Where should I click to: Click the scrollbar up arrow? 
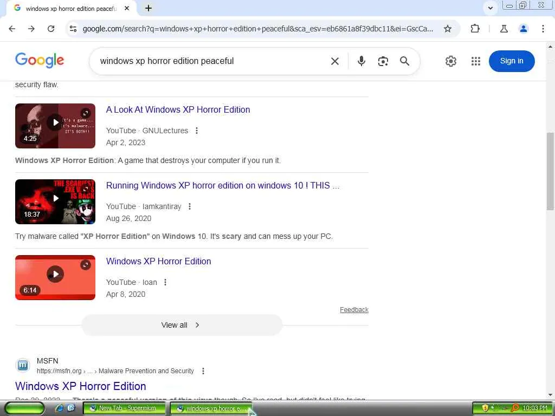click(x=551, y=47)
